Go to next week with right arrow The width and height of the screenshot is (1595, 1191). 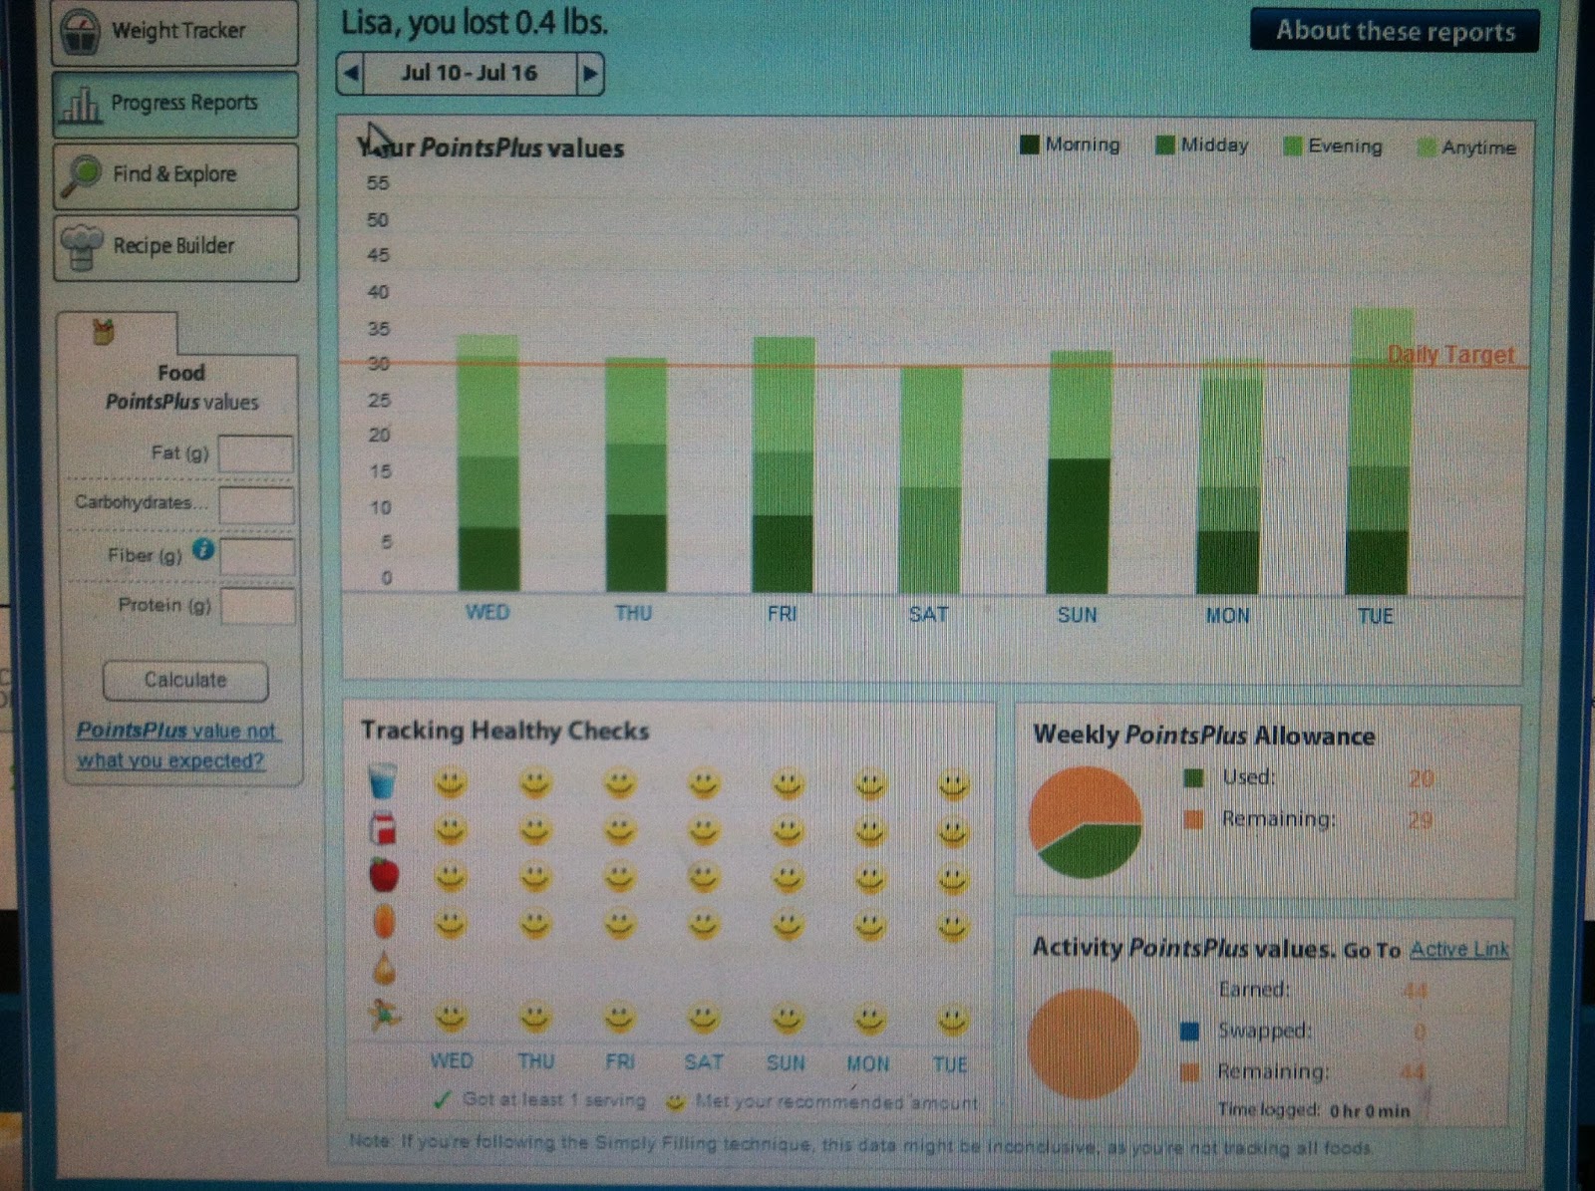tap(590, 74)
